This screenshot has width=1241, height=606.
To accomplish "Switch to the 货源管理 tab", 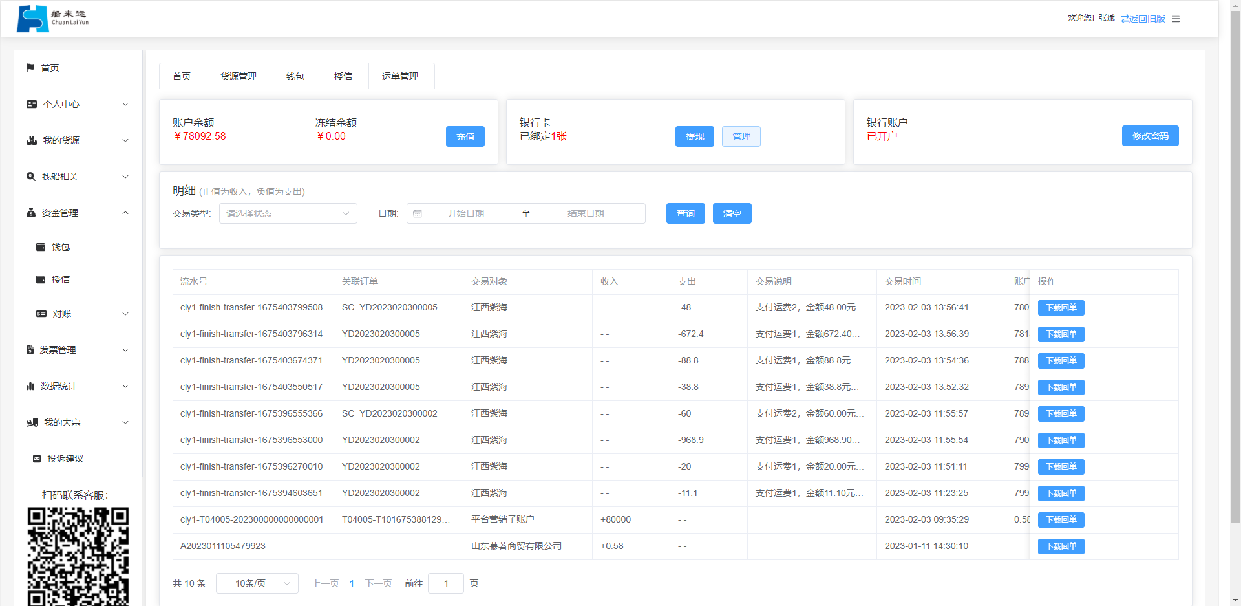I will coord(239,76).
